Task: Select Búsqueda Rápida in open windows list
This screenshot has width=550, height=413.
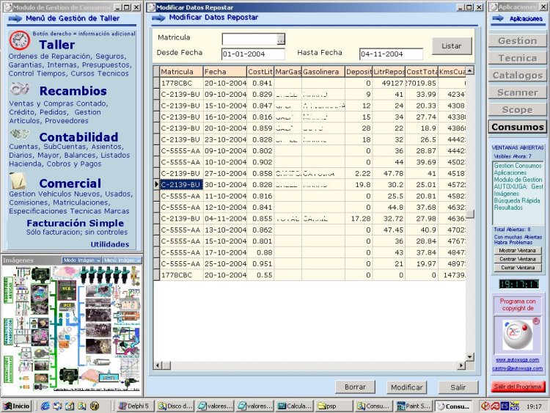Action: (x=517, y=200)
